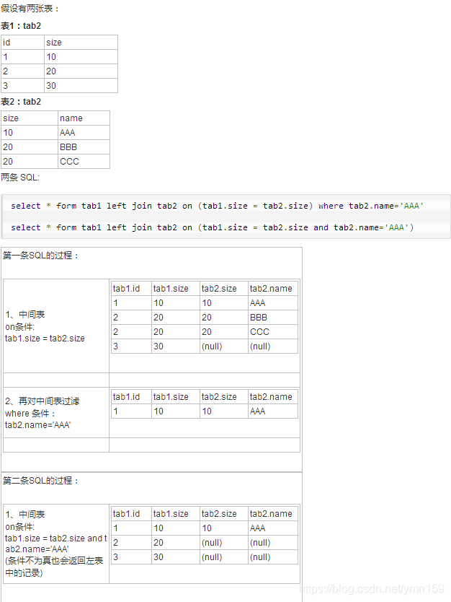Select the 'size' header cell in 表2
451x602 pixels.
coord(30,118)
